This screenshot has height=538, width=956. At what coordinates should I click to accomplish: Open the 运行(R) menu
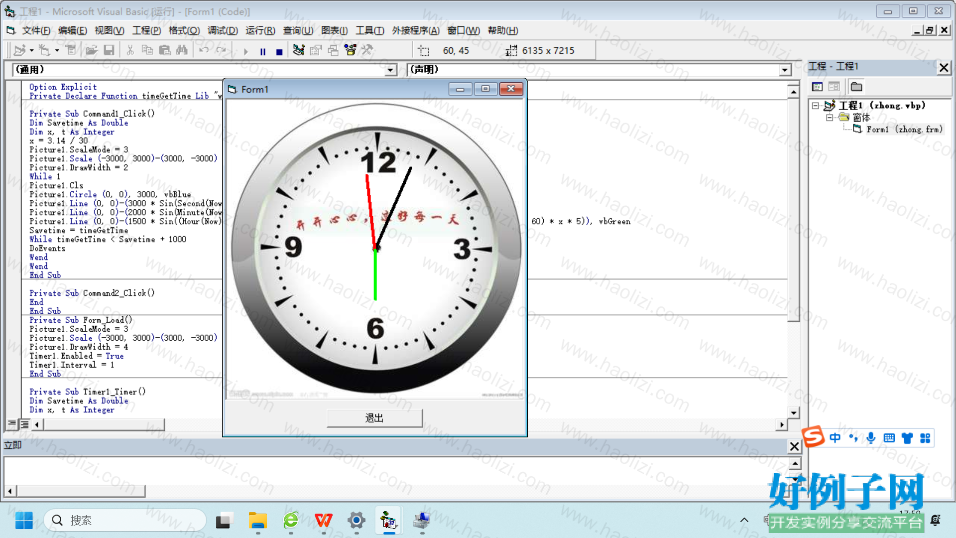click(260, 31)
